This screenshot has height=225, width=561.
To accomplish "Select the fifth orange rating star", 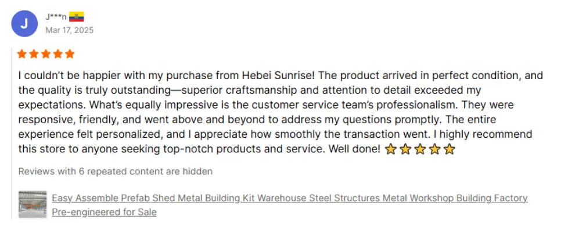I will tap(70, 54).
